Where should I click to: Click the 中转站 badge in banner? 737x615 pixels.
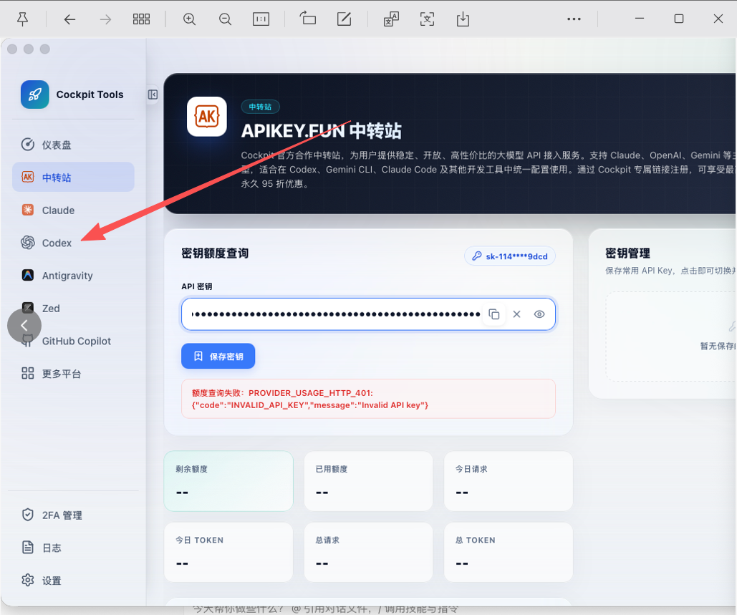point(261,107)
